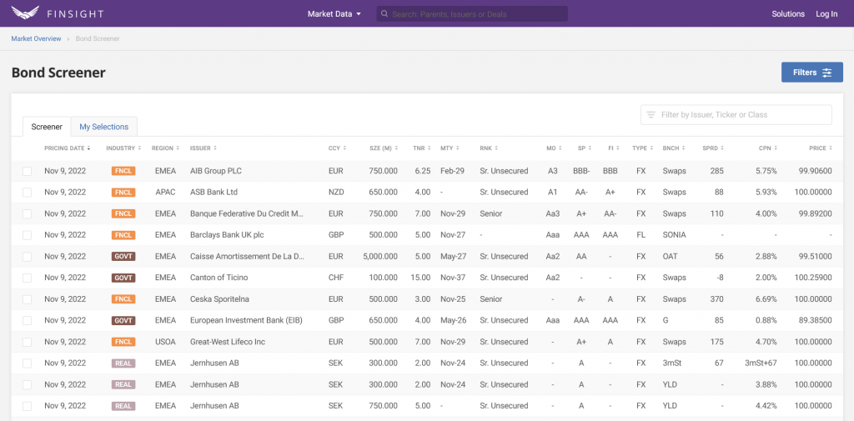Image resolution: width=854 pixels, height=421 pixels.
Task: Sort table by Region column
Action: [x=166, y=148]
